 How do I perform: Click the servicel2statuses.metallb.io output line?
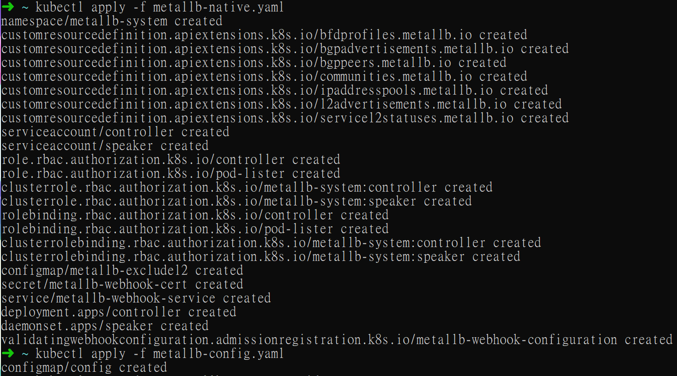285,118
